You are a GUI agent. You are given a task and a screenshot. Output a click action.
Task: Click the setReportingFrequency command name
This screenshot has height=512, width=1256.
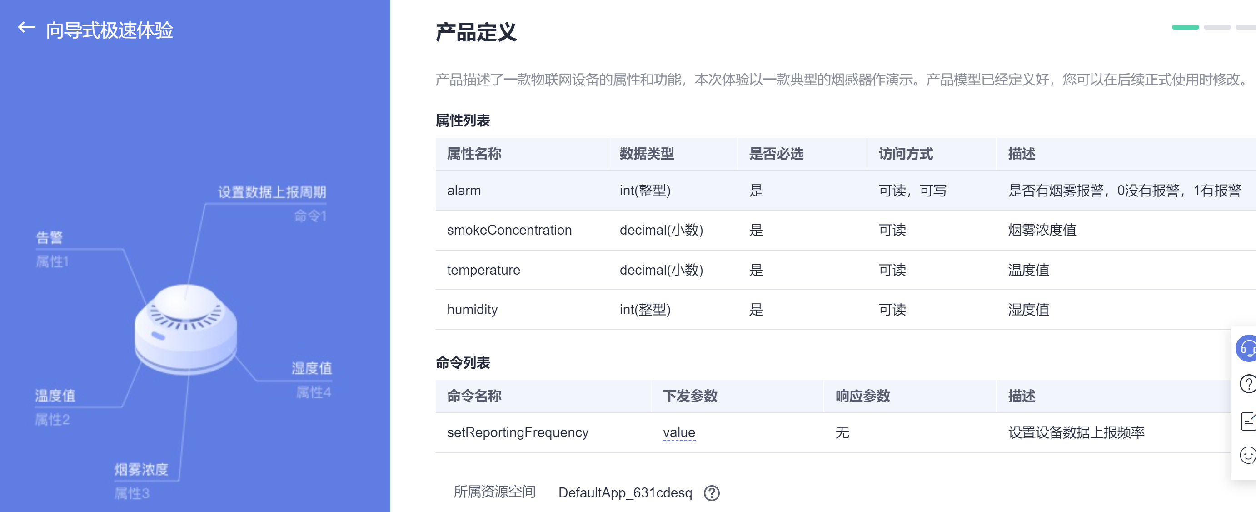[517, 432]
